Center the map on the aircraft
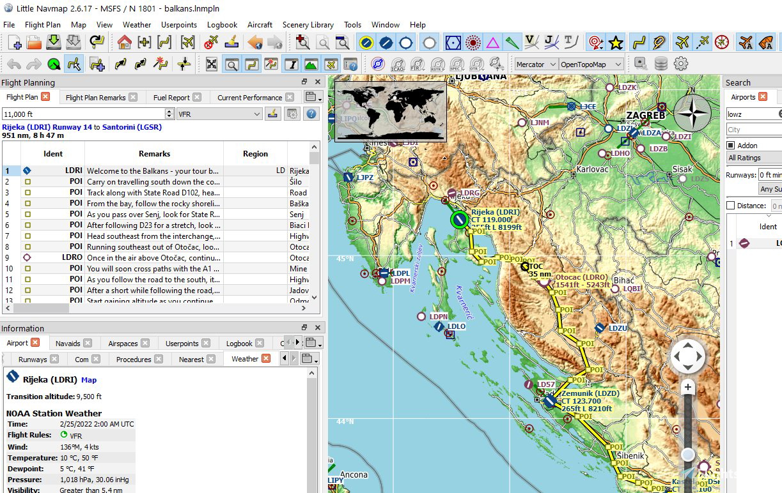Image resolution: width=782 pixels, height=493 pixels. click(187, 43)
